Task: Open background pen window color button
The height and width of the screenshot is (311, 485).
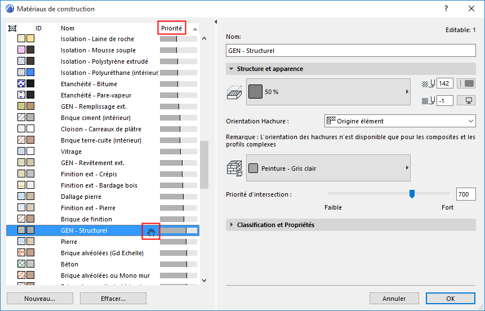Action: [x=466, y=101]
